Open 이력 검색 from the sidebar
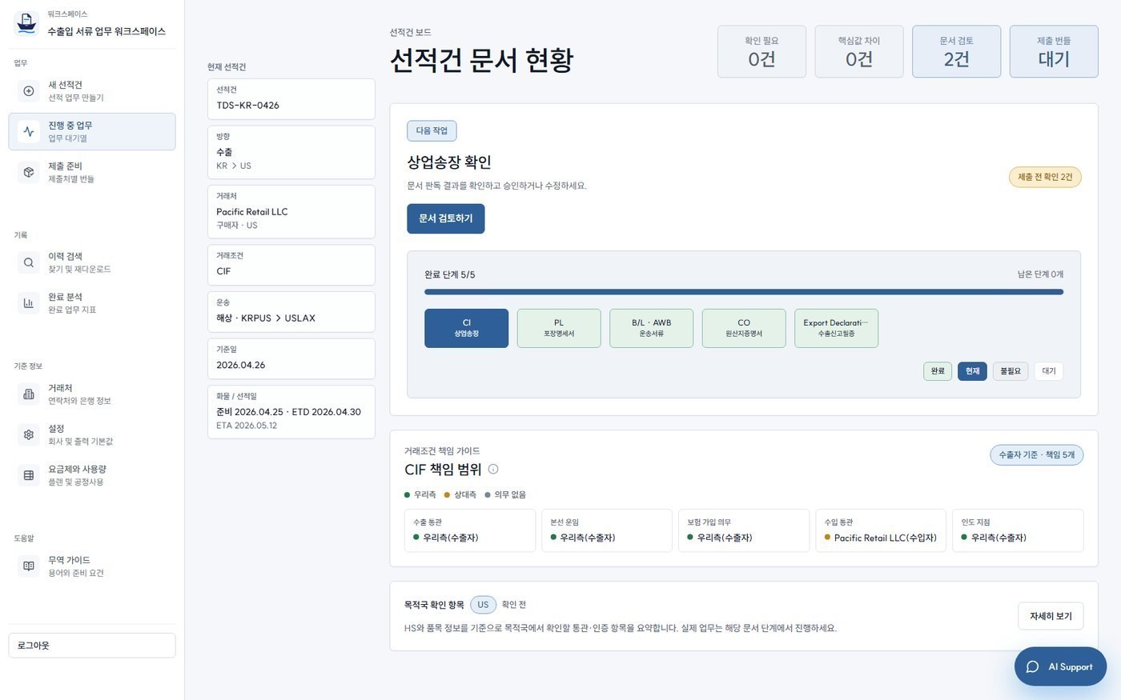The width and height of the screenshot is (1121, 700). 92,262
